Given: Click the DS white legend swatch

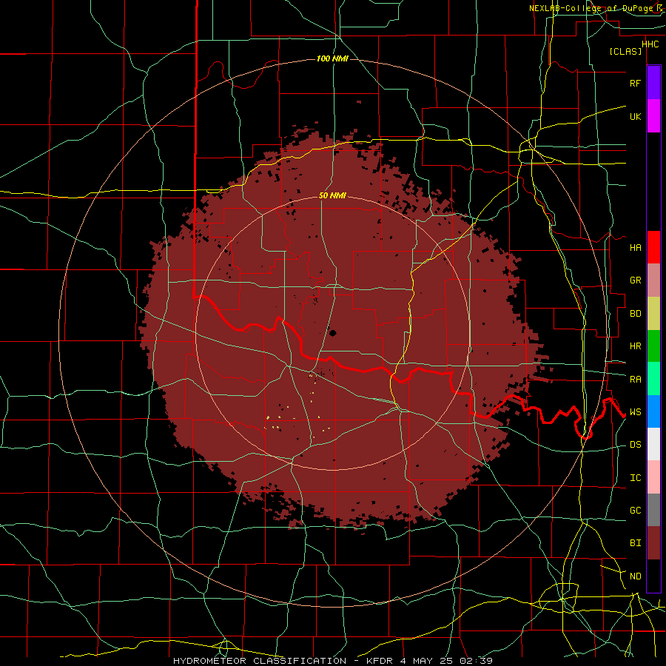Looking at the screenshot, I should click(x=653, y=444).
